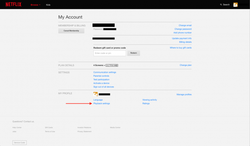Click Sign out of all devices
Screen dimensions: 250x146
[103, 87]
